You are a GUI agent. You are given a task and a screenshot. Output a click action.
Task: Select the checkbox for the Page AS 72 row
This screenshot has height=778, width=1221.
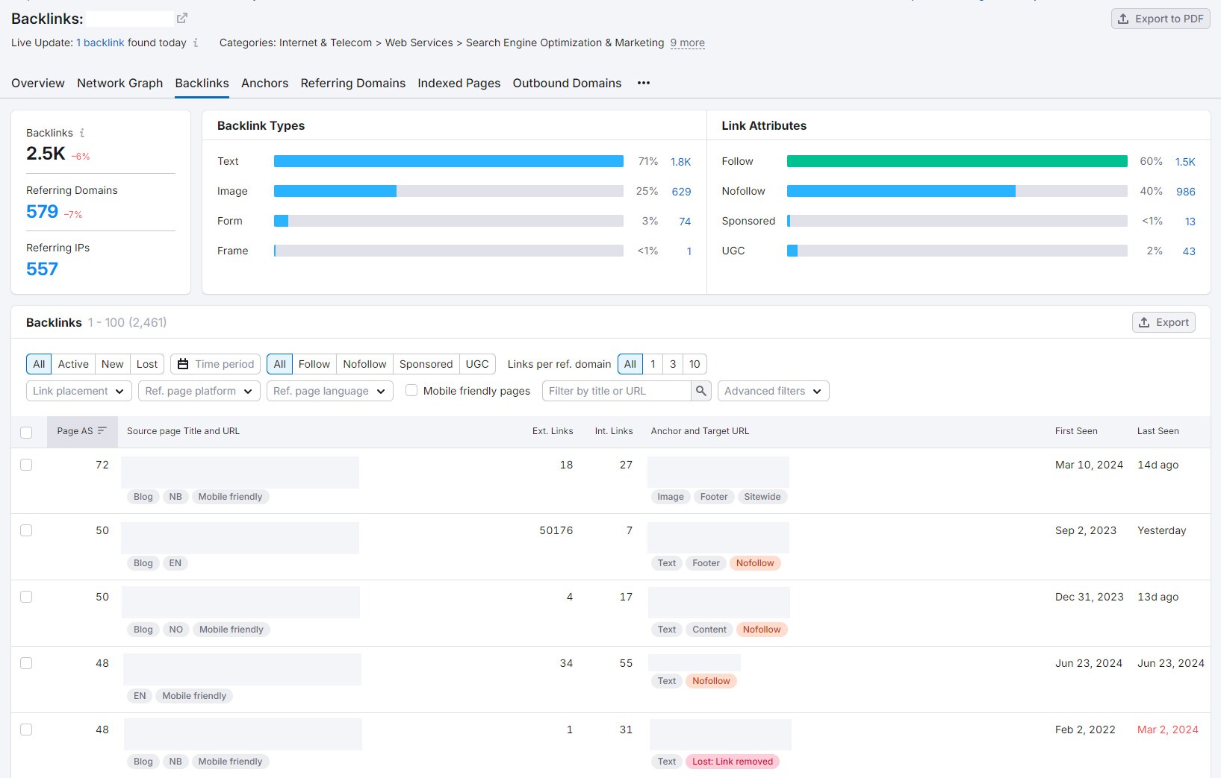tap(26, 465)
